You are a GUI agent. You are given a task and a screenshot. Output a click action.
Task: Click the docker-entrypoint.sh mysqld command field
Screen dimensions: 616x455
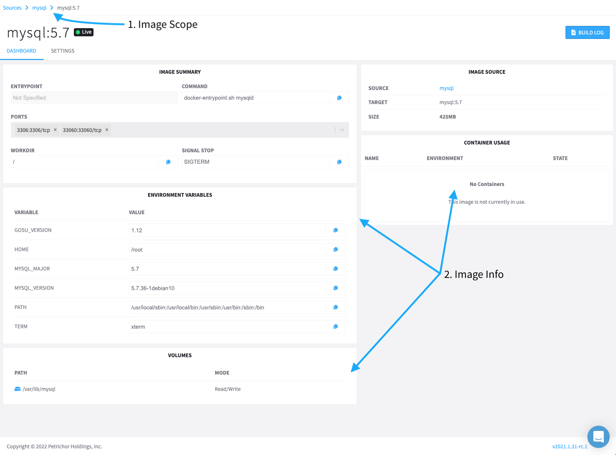(x=256, y=98)
